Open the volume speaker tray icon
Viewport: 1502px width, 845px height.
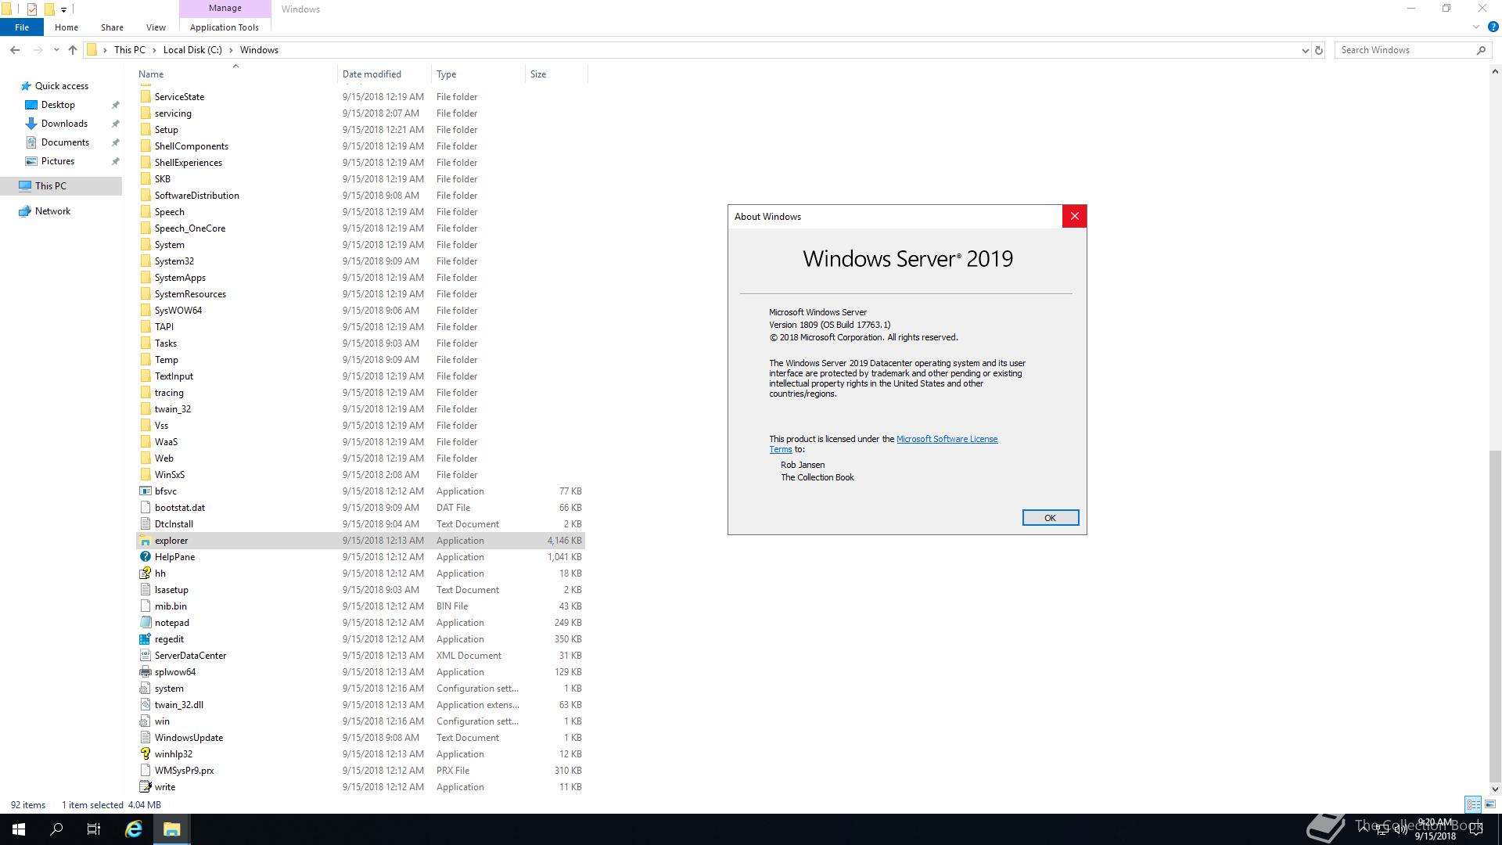(1400, 830)
